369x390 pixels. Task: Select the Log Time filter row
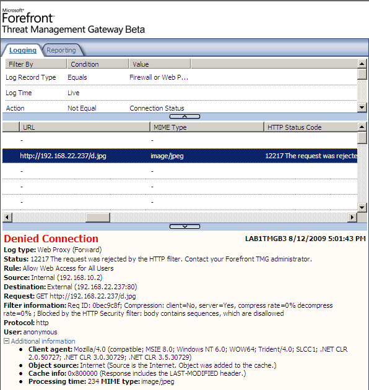pos(181,93)
